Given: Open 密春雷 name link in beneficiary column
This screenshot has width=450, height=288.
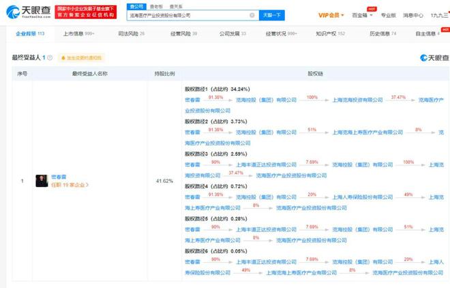Looking at the screenshot, I should 59,177.
